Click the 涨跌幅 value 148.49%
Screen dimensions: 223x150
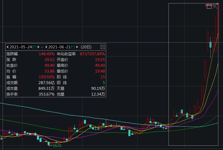(x=46, y=54)
